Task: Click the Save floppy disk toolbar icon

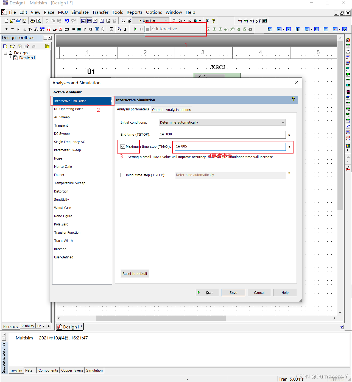Action: (x=24, y=21)
